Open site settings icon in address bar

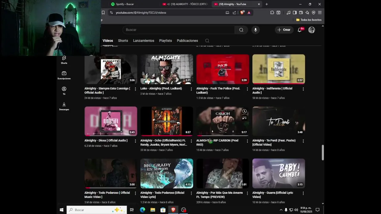pos(111,12)
